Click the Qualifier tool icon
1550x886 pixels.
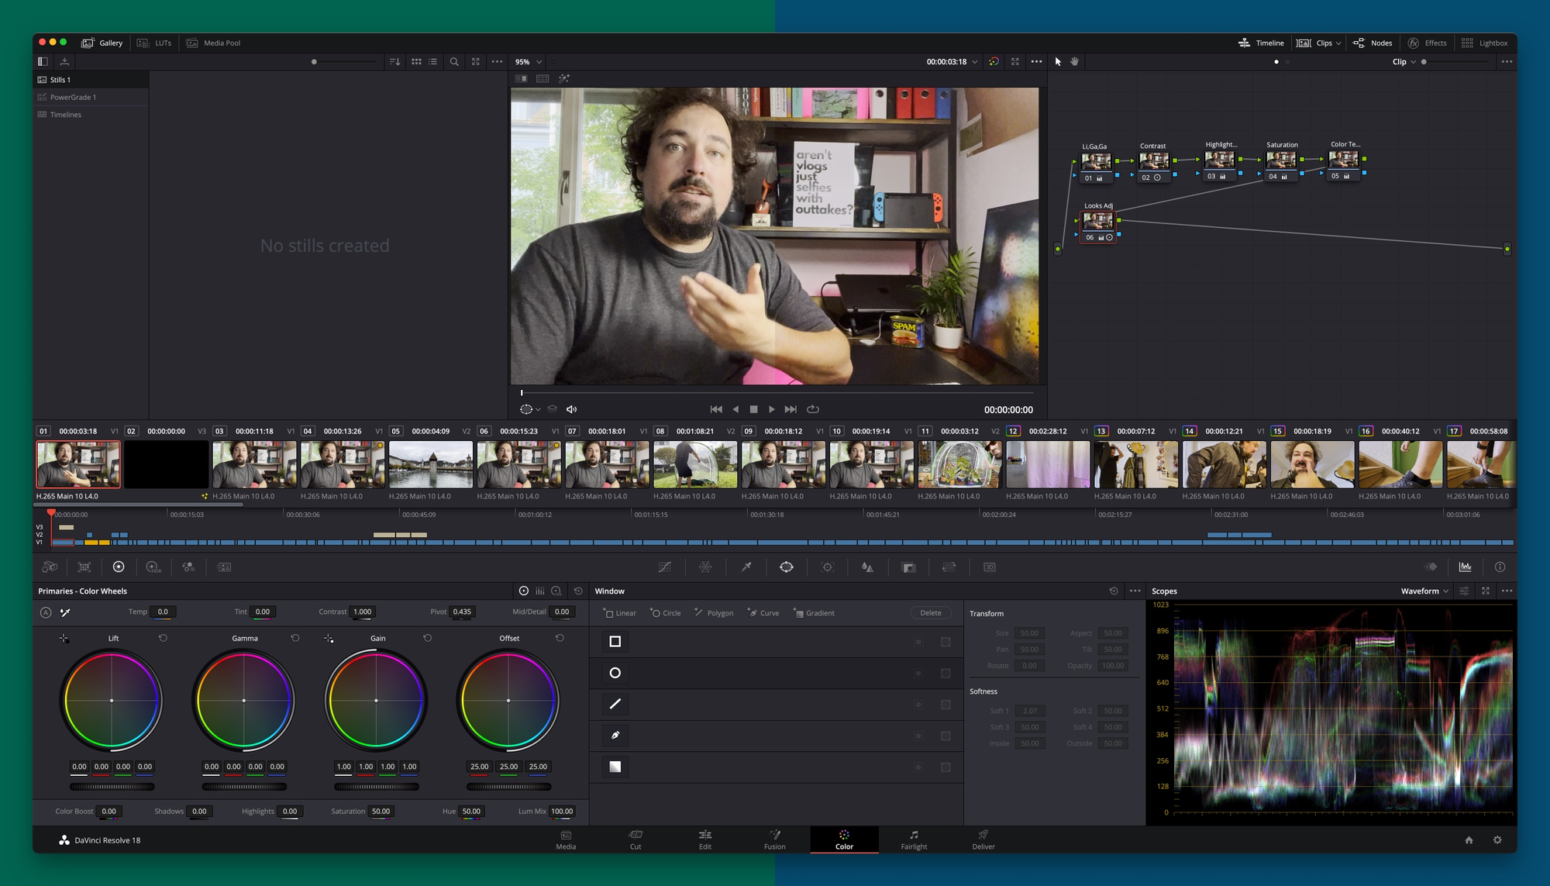[747, 567]
